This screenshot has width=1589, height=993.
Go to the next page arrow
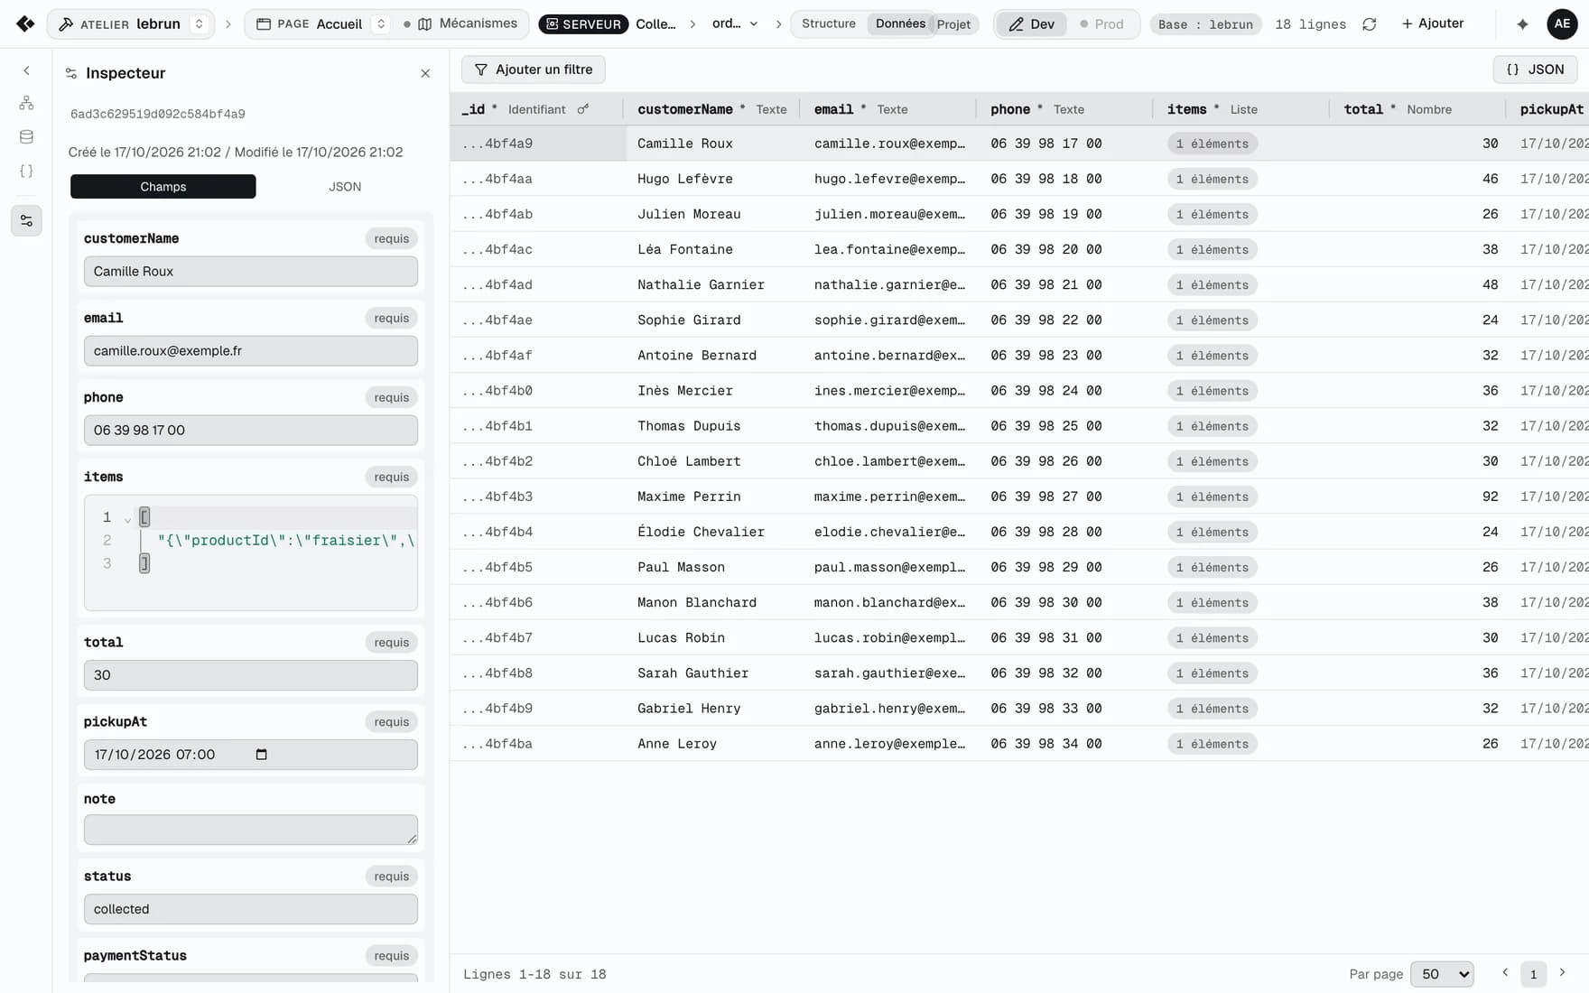click(x=1562, y=973)
